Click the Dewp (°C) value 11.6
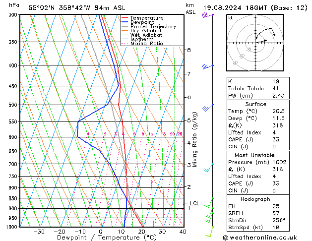The width and height of the screenshot is (312, 241). click(279, 118)
